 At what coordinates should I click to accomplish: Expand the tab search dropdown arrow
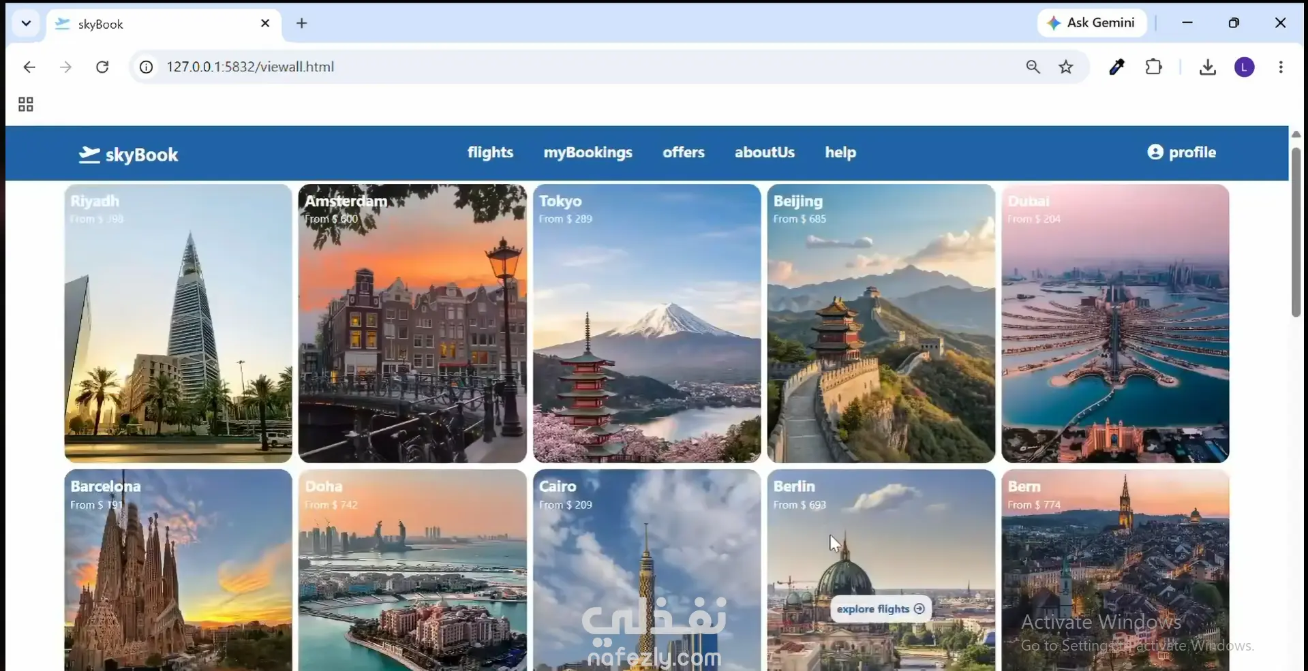[26, 23]
